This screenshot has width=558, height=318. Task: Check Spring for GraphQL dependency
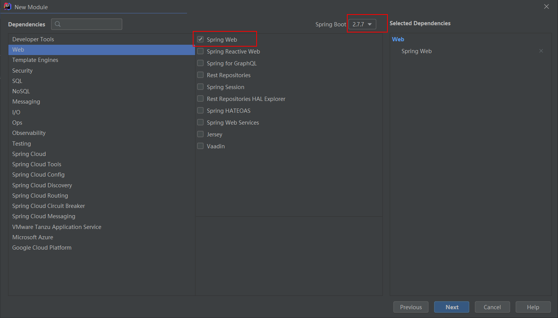[x=200, y=63]
